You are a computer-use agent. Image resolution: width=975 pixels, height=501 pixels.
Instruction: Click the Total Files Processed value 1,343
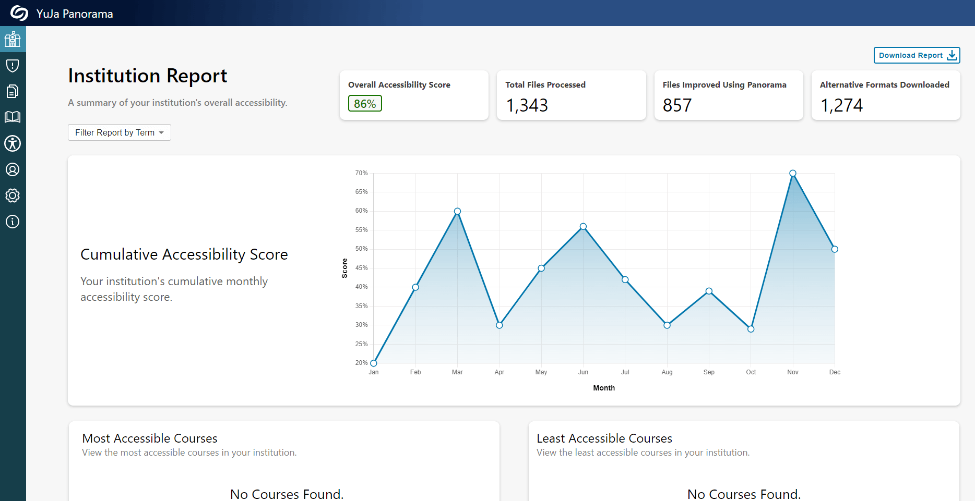(527, 105)
